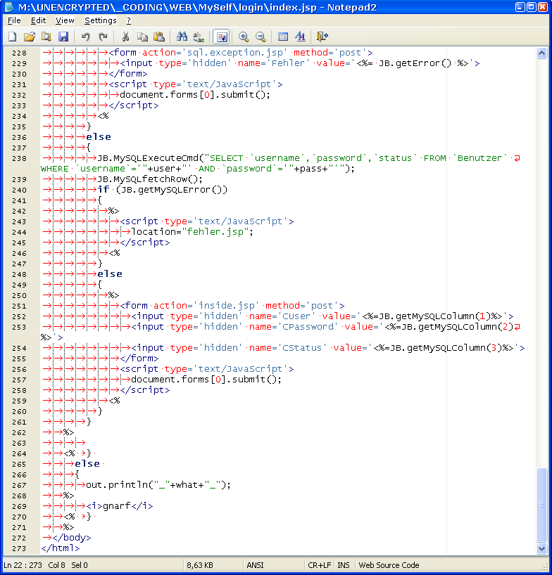Click 'document.forms[0].submit();' on line 257
Viewport: 552px width, 575px height.
[206, 380]
